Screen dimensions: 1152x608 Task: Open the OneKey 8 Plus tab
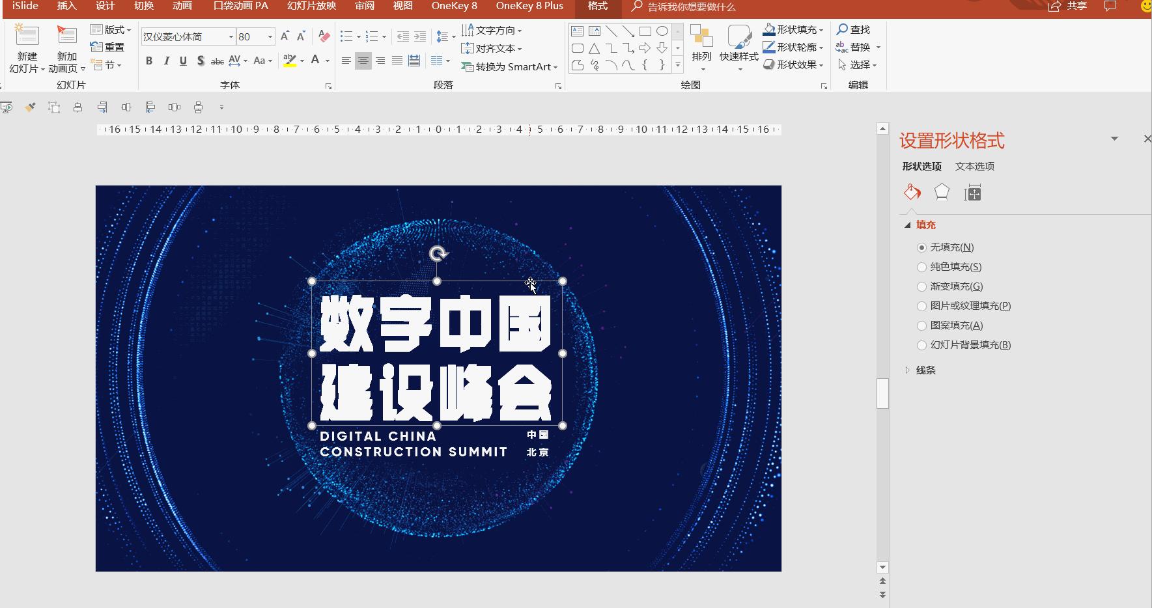(529, 7)
